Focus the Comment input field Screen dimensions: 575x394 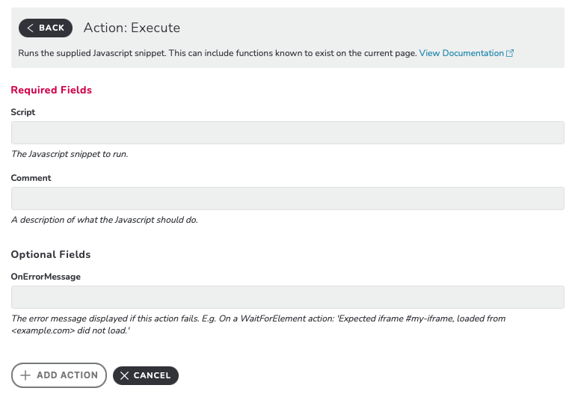[287, 199]
